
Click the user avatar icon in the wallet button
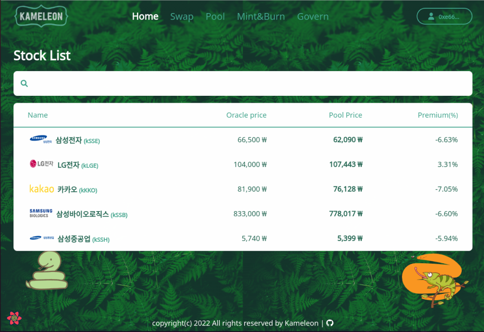pos(431,16)
